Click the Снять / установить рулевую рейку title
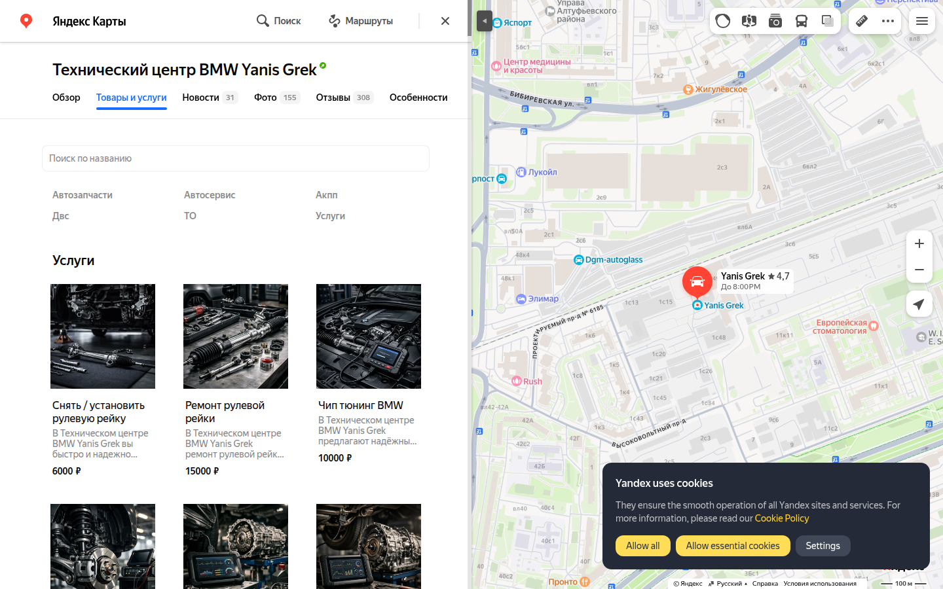Screen dimensions: 943x589 click(99, 412)
